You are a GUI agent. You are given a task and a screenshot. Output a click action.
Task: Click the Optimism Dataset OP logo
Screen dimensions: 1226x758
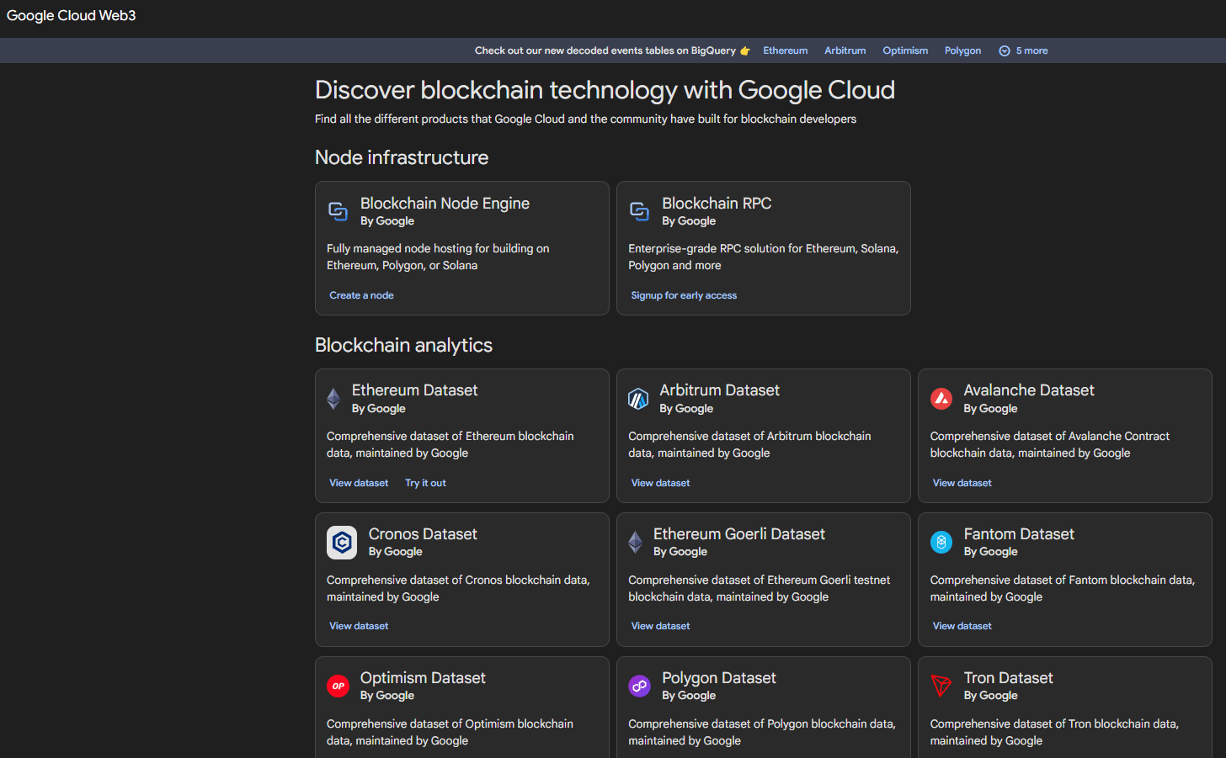pyautogui.click(x=338, y=686)
